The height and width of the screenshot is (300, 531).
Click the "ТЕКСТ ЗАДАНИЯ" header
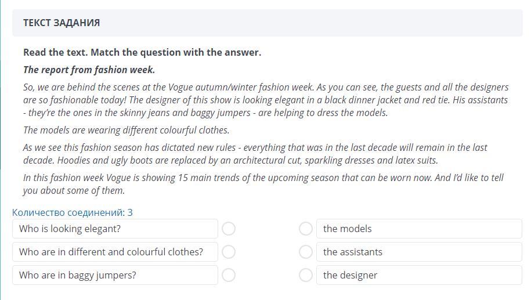coord(62,23)
